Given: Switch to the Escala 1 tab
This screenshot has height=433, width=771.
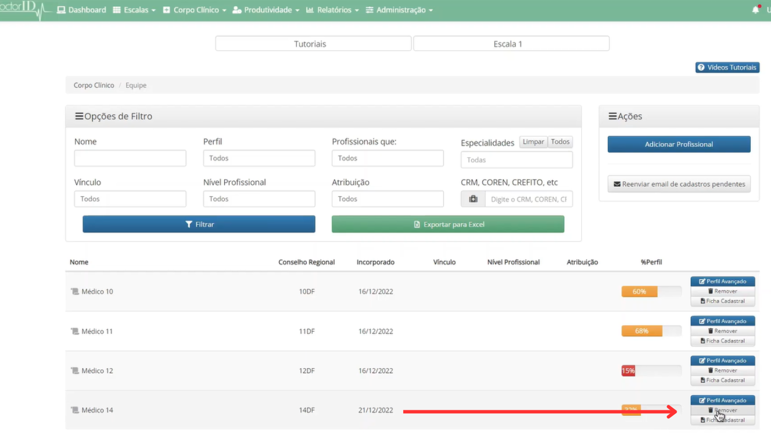Looking at the screenshot, I should [x=511, y=43].
